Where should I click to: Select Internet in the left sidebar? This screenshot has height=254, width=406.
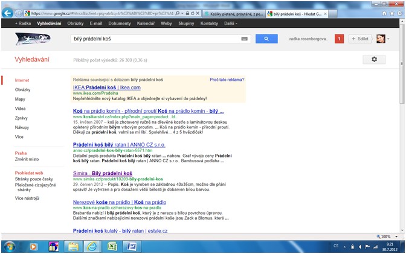(22, 80)
